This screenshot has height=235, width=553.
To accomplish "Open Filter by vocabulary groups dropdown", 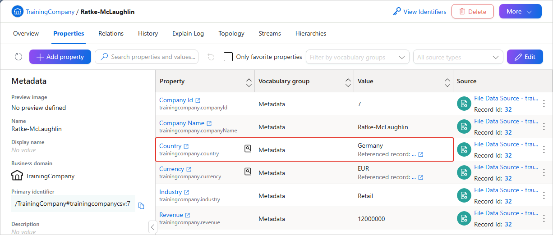I will pos(358,57).
